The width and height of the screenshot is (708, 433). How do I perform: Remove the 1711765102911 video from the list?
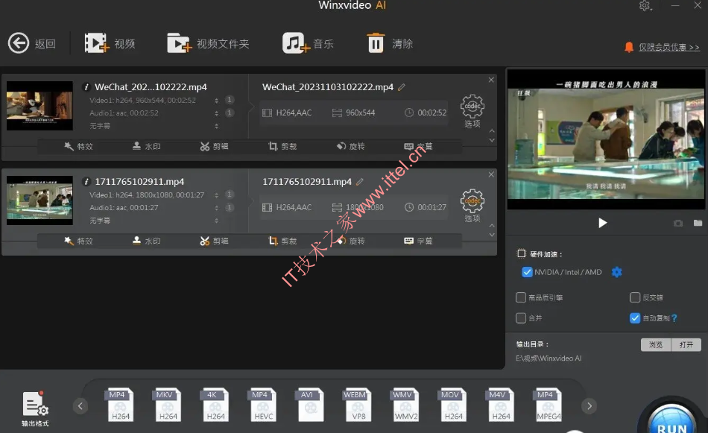click(491, 174)
